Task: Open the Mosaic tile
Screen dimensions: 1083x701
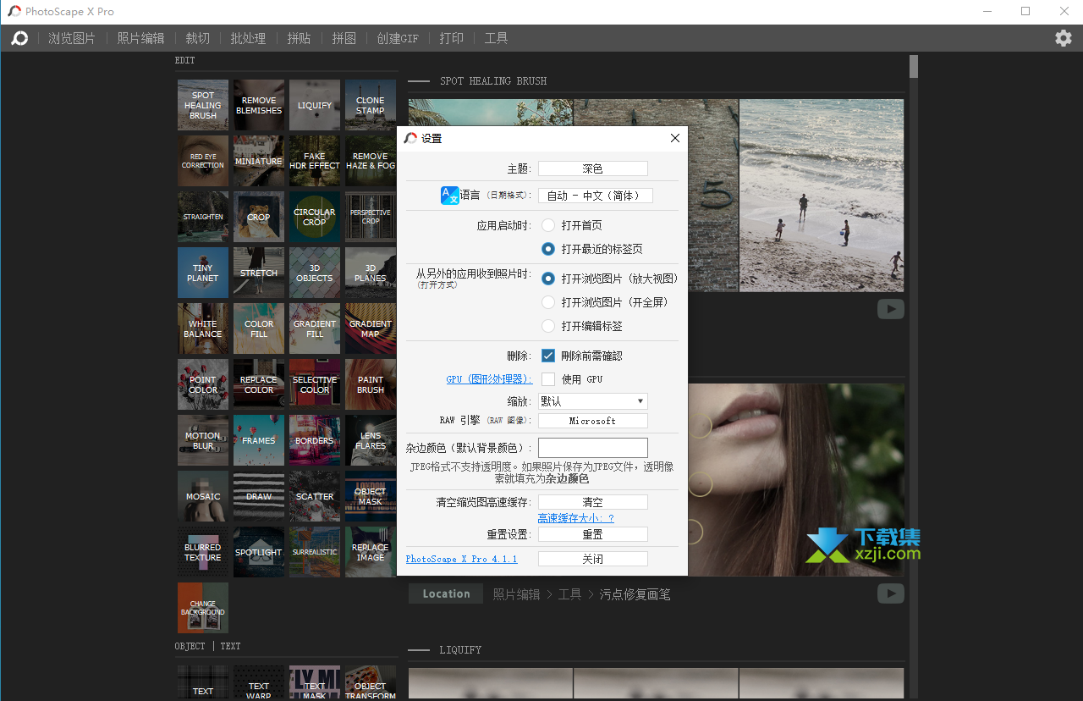Action: click(203, 496)
